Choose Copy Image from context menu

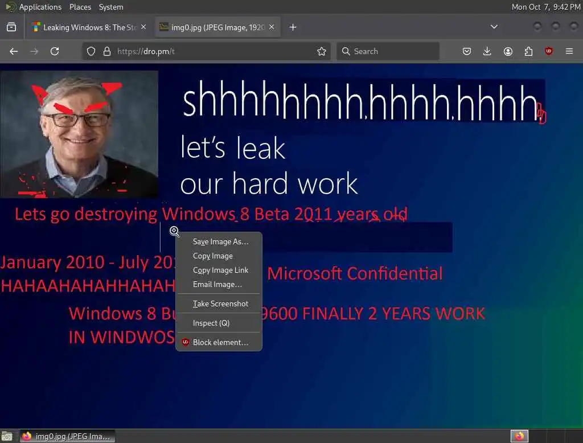[219, 256]
